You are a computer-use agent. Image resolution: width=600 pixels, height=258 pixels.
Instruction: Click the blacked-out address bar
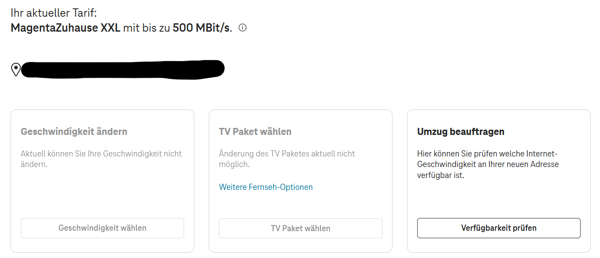[122, 69]
